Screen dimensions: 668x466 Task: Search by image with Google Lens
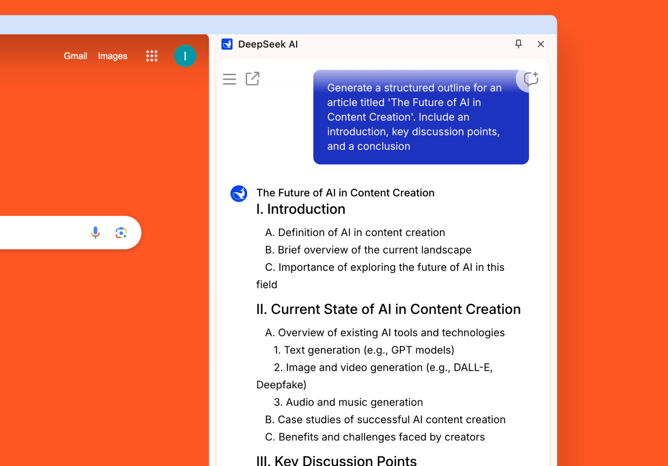(121, 232)
